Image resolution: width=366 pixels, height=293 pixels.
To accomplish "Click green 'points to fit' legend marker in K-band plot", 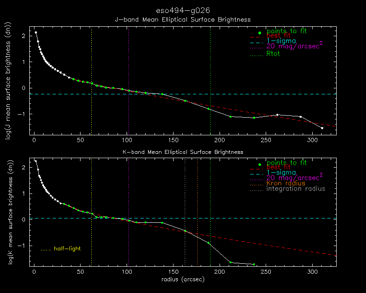I will (x=260, y=165).
